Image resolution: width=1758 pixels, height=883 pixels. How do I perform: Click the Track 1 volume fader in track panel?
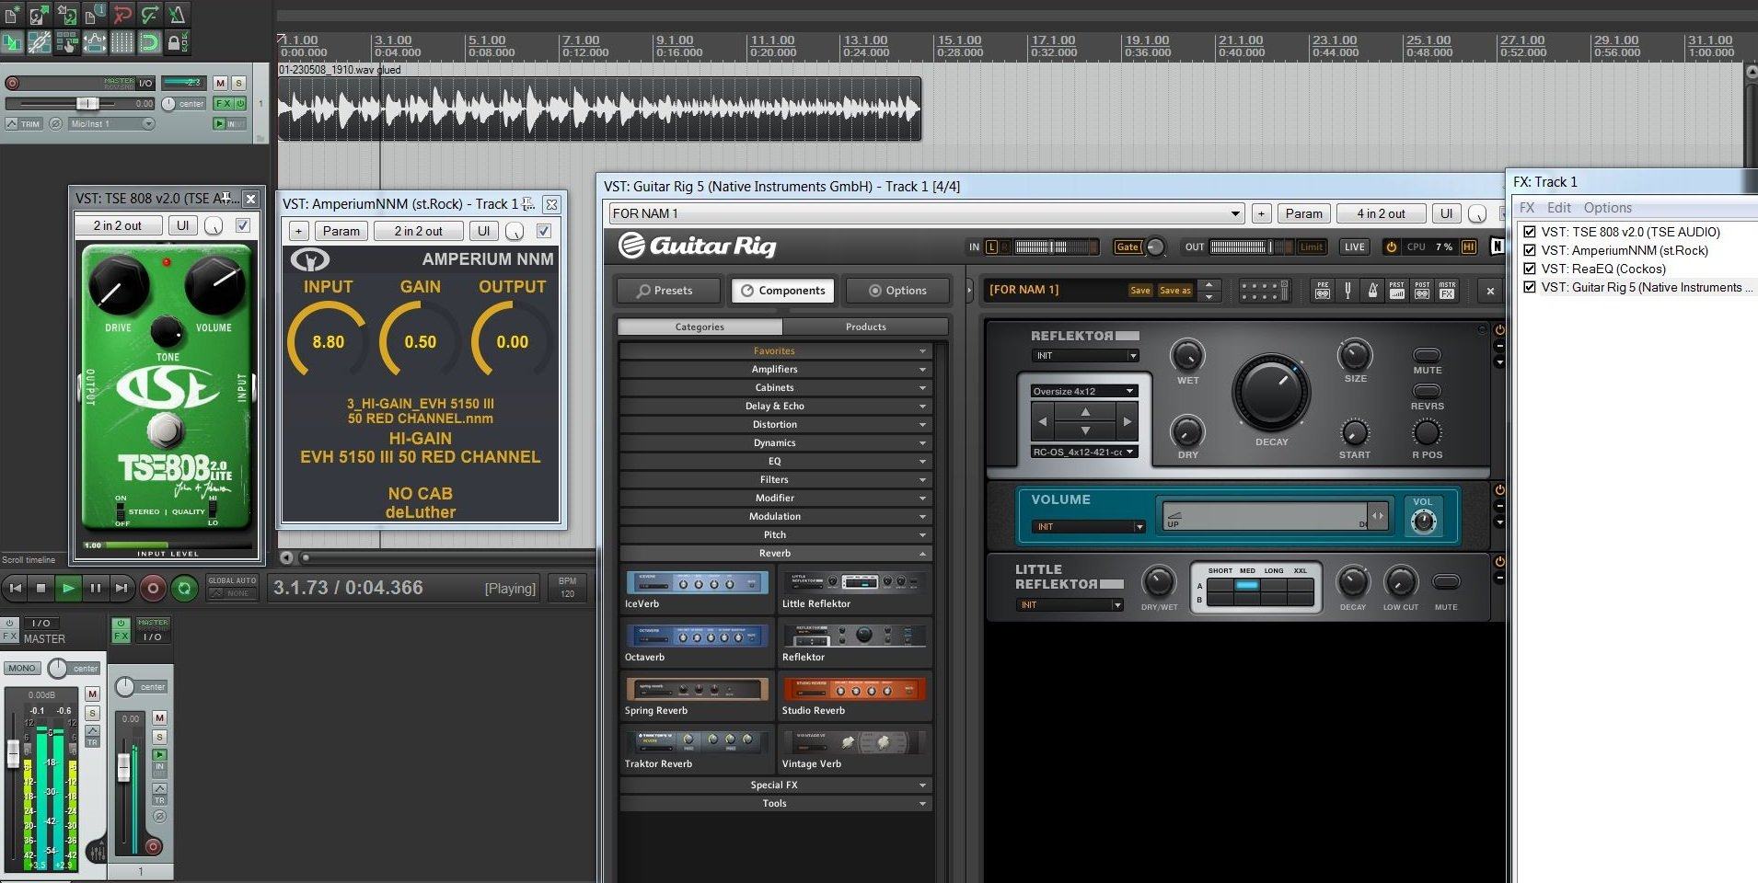(x=87, y=104)
